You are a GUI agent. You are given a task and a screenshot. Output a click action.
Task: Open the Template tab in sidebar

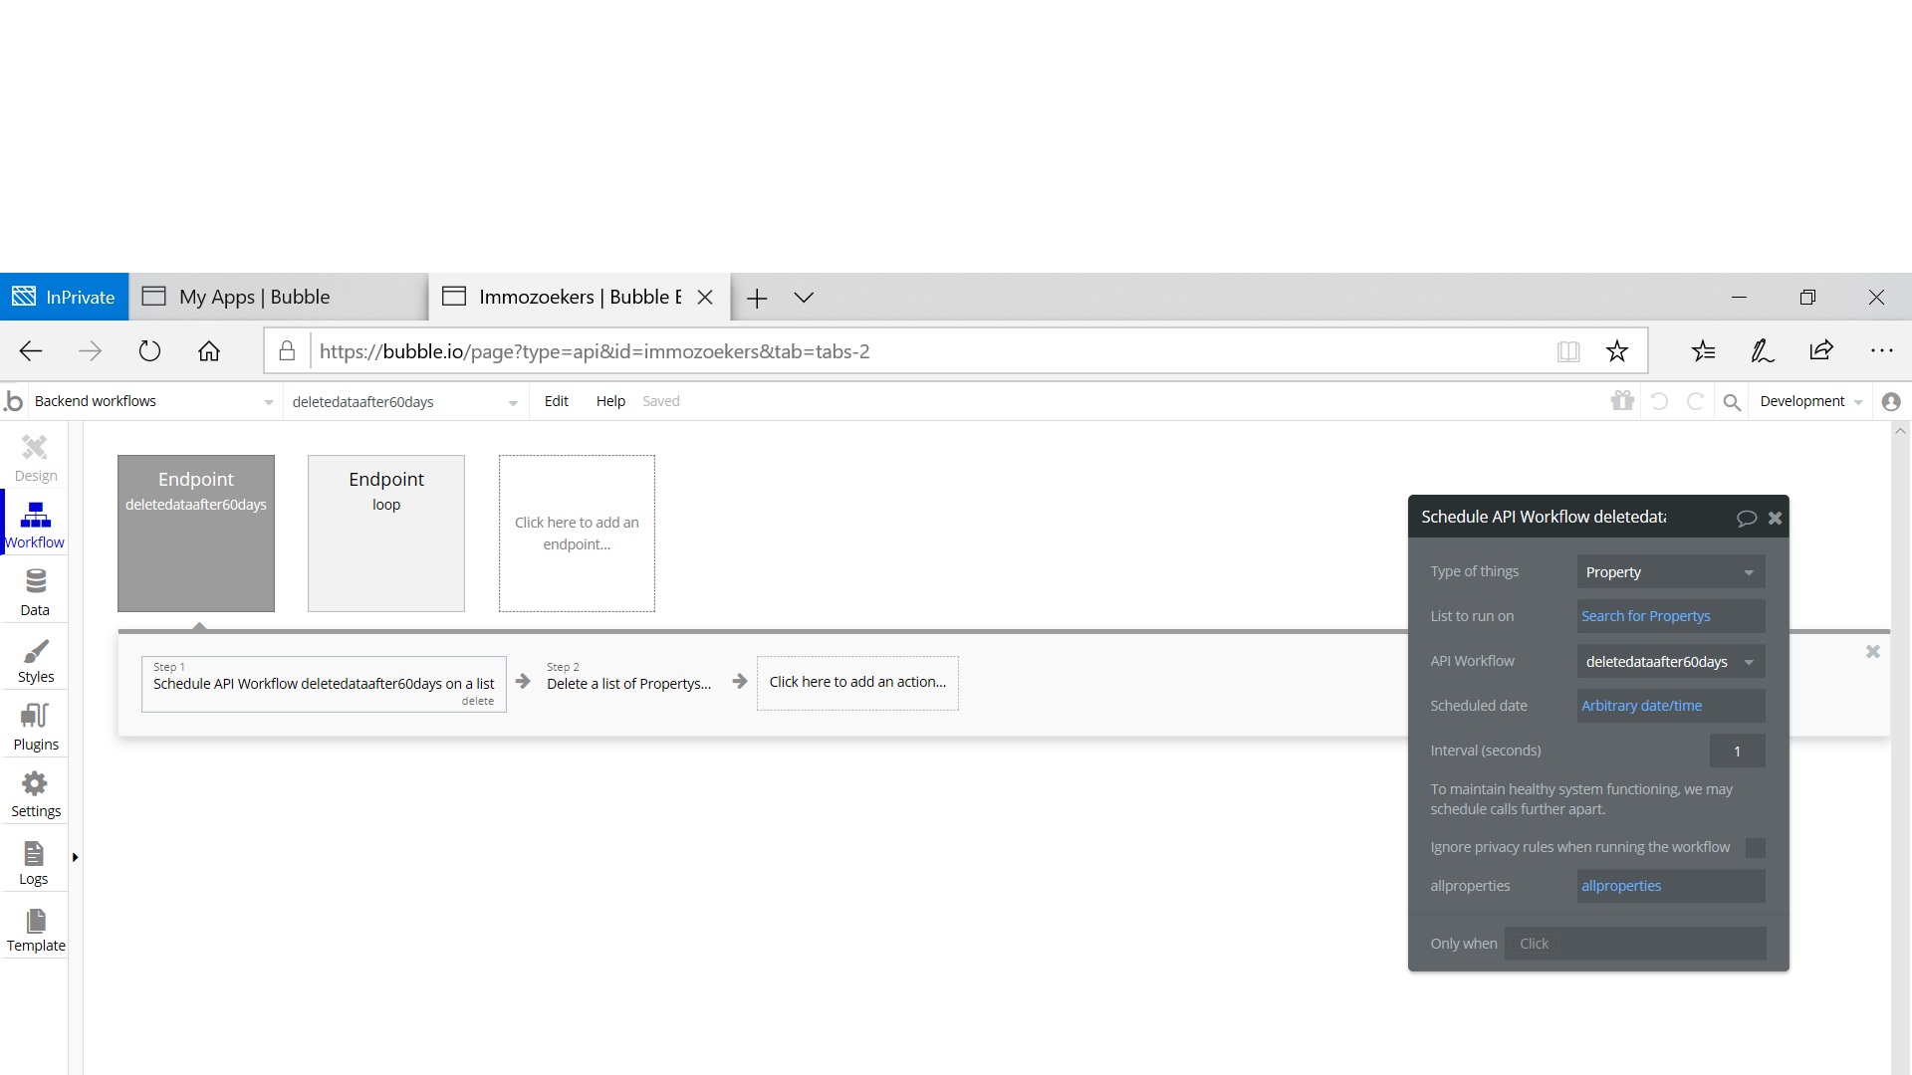[35, 929]
